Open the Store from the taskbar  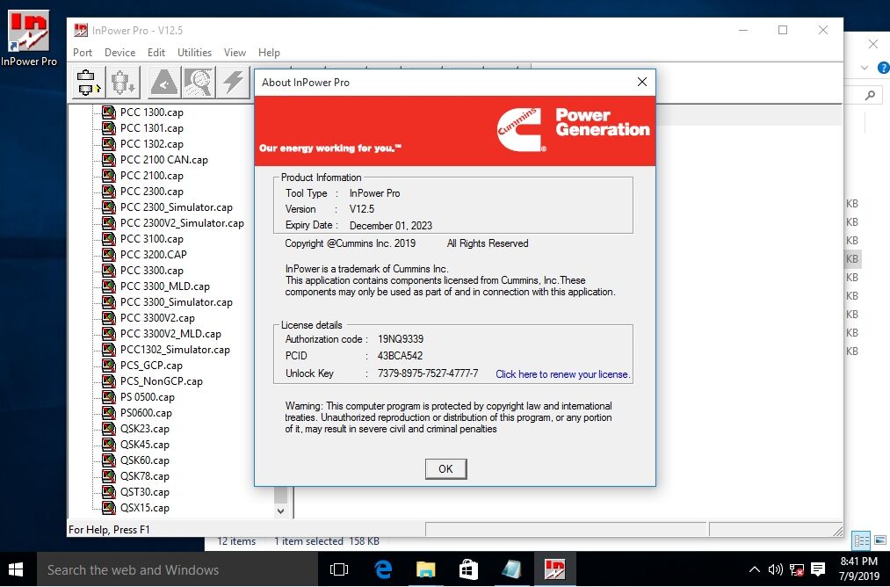pos(468,569)
